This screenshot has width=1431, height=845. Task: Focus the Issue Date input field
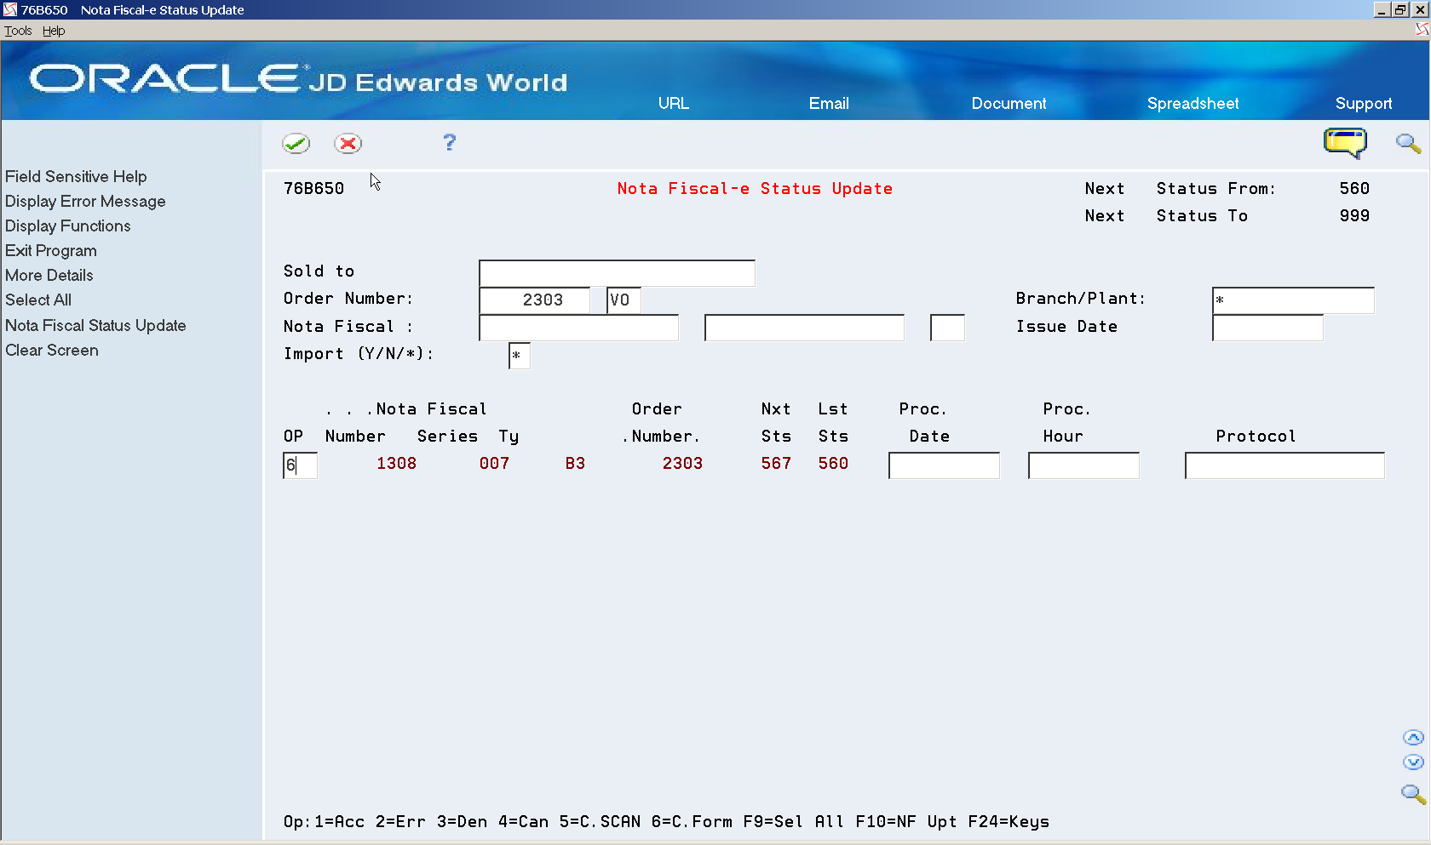1267,328
